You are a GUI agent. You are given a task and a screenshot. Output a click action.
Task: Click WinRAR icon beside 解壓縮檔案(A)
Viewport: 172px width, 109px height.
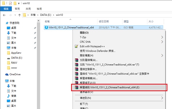(77, 78)
